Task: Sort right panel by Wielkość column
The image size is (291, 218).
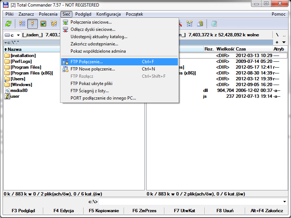Action: click(x=225, y=49)
